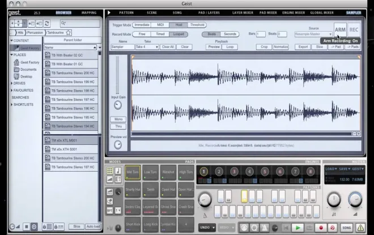Click the Input Gain knob

point(118,105)
